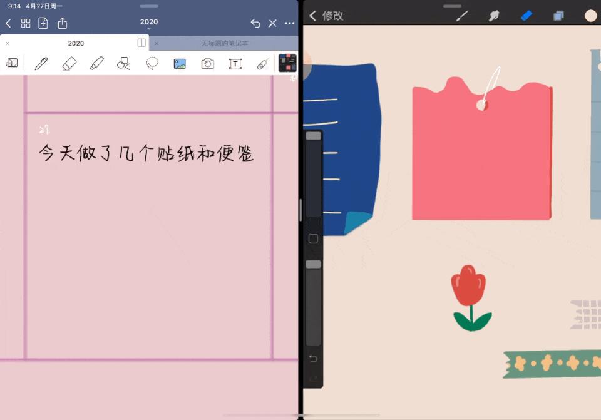This screenshot has height=420, width=601.
Task: Open the Shapes tool
Action: point(123,63)
